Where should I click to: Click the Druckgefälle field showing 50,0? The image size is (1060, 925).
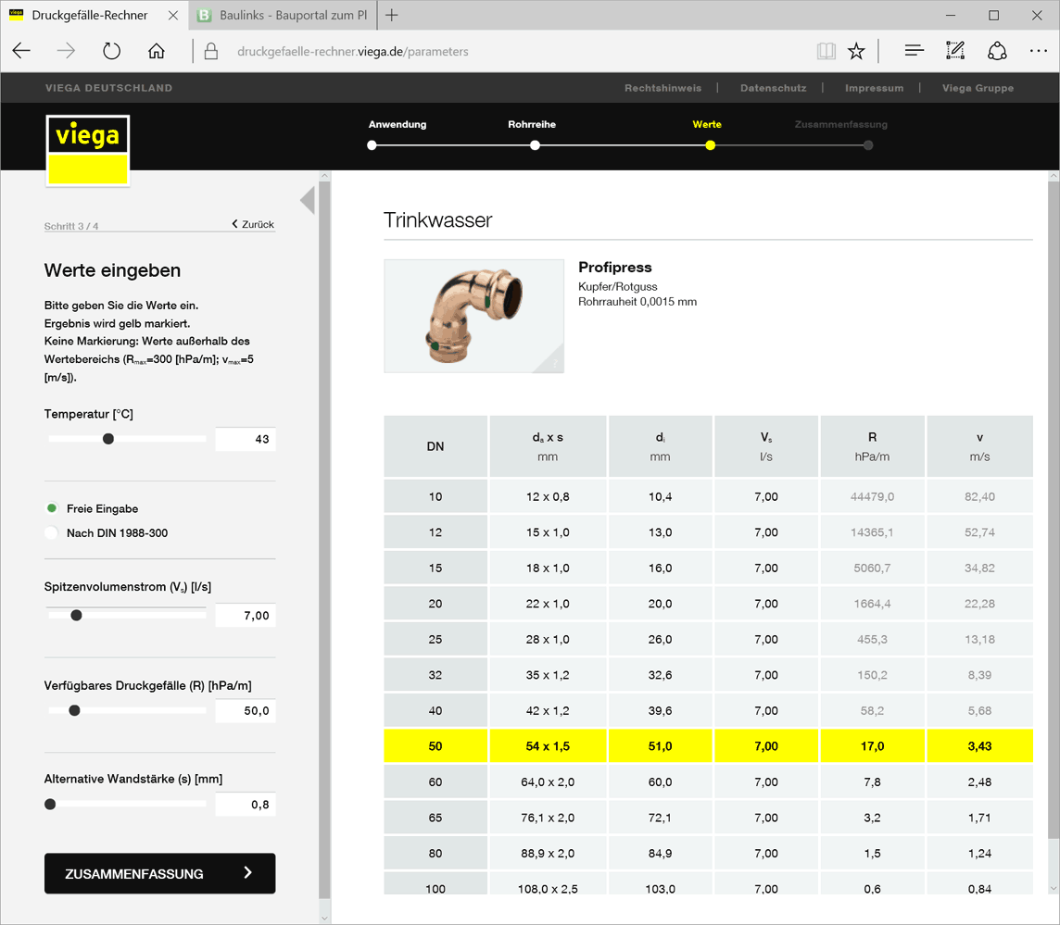(x=246, y=711)
